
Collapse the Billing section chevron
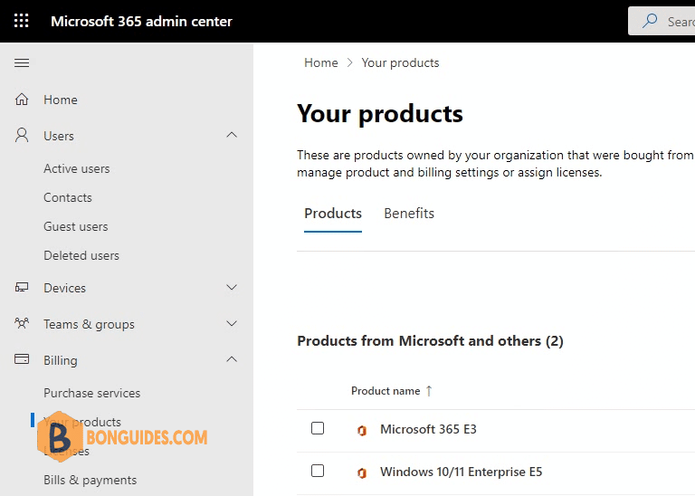(232, 359)
